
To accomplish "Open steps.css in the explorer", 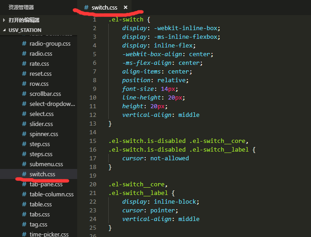I will 41,154.
